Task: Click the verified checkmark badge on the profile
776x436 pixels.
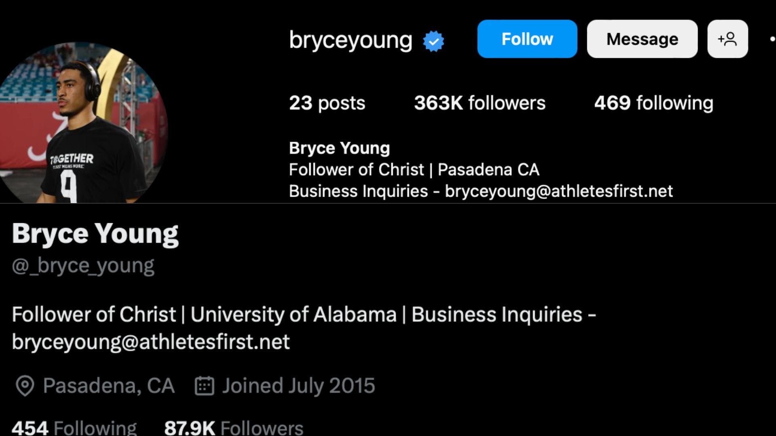Action: (433, 40)
